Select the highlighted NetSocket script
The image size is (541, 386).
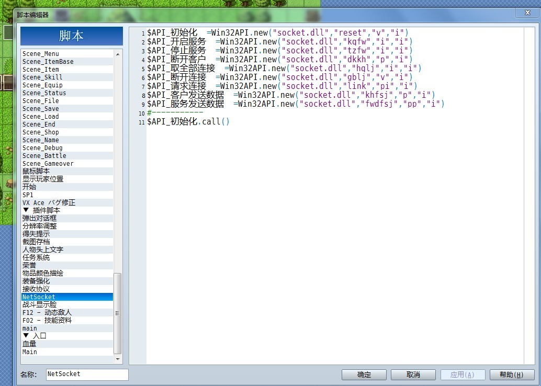coord(67,297)
